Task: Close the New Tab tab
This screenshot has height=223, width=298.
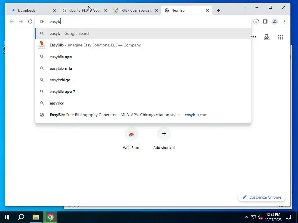Action: click(207, 10)
